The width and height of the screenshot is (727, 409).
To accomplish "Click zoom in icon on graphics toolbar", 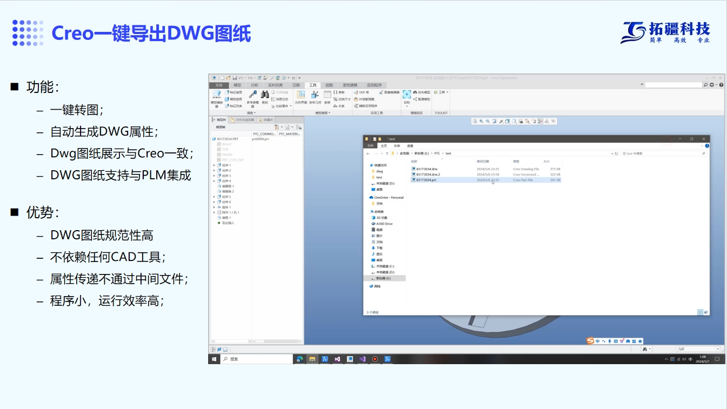I will coord(481,121).
